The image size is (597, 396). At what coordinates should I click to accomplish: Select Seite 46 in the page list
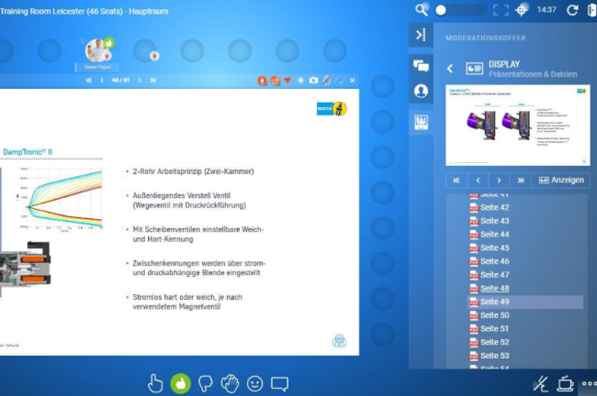point(494,261)
